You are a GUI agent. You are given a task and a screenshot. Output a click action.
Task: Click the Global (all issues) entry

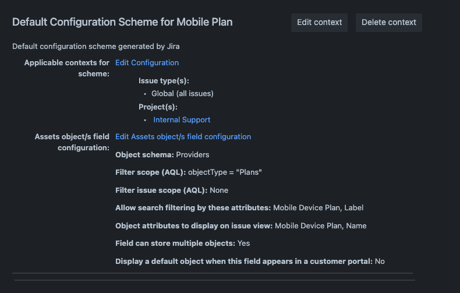[x=182, y=94]
